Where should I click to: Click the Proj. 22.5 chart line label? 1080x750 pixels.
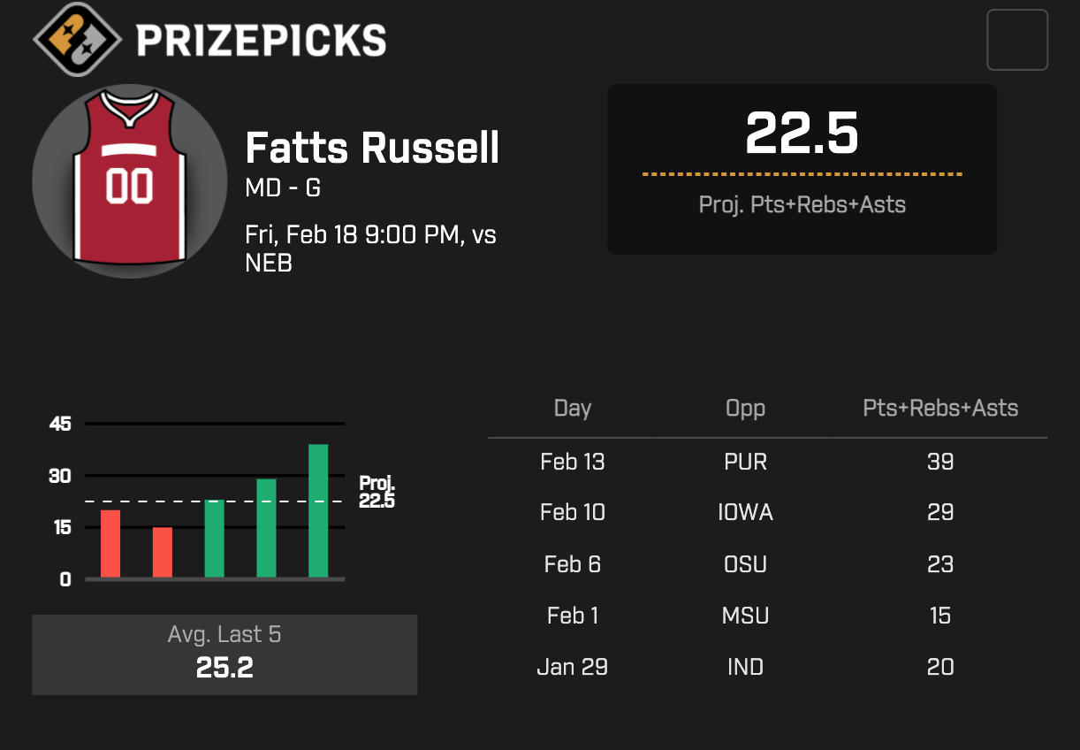(376, 493)
